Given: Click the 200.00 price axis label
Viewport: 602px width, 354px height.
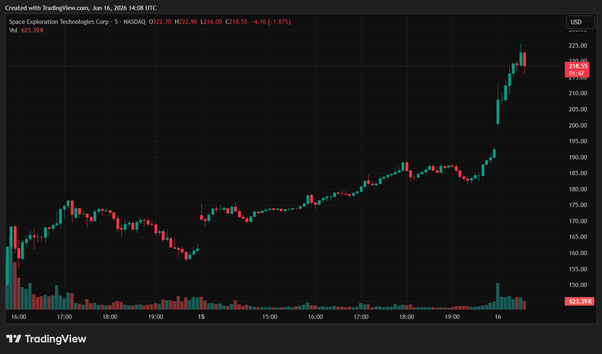Looking at the screenshot, I should [578, 126].
